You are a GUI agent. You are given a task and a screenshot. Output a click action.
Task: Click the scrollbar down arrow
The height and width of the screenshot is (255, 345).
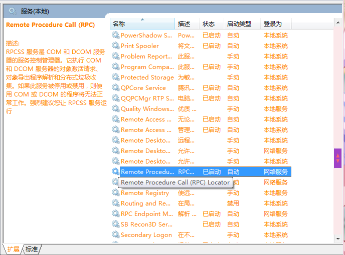338,238
